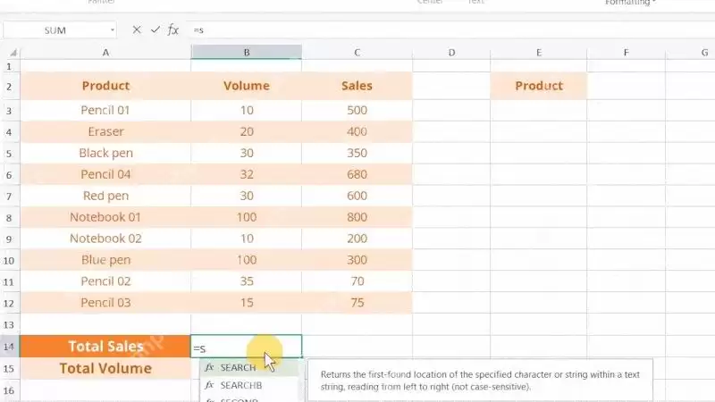Select the Volume header cell

pyautogui.click(x=247, y=86)
